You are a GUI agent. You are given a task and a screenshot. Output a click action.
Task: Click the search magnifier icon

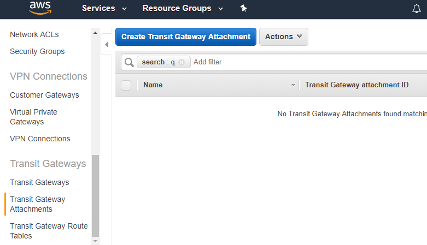tap(129, 62)
